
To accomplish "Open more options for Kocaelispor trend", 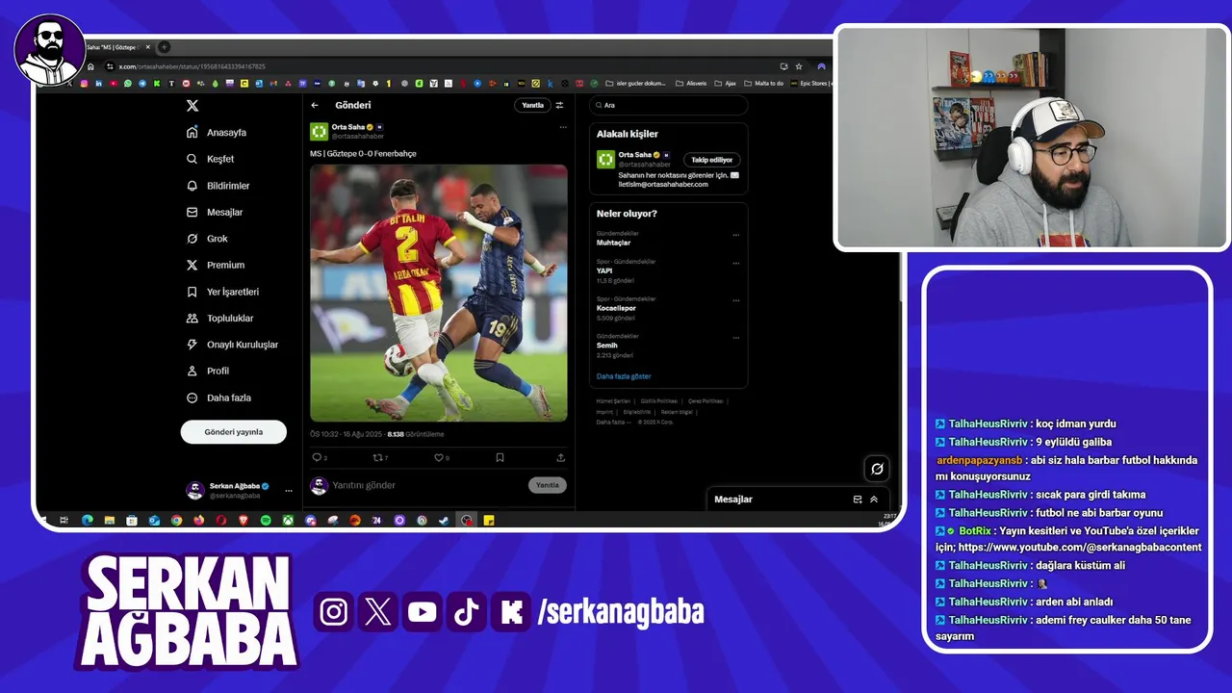I will pos(736,300).
